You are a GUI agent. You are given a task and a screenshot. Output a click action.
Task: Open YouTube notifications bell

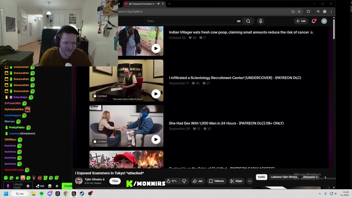click(313, 21)
